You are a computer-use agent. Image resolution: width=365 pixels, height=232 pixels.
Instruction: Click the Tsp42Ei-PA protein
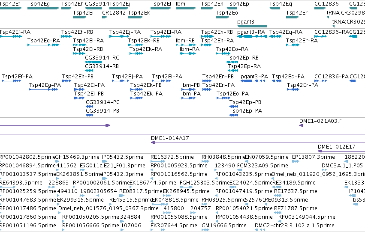click(79, 89)
